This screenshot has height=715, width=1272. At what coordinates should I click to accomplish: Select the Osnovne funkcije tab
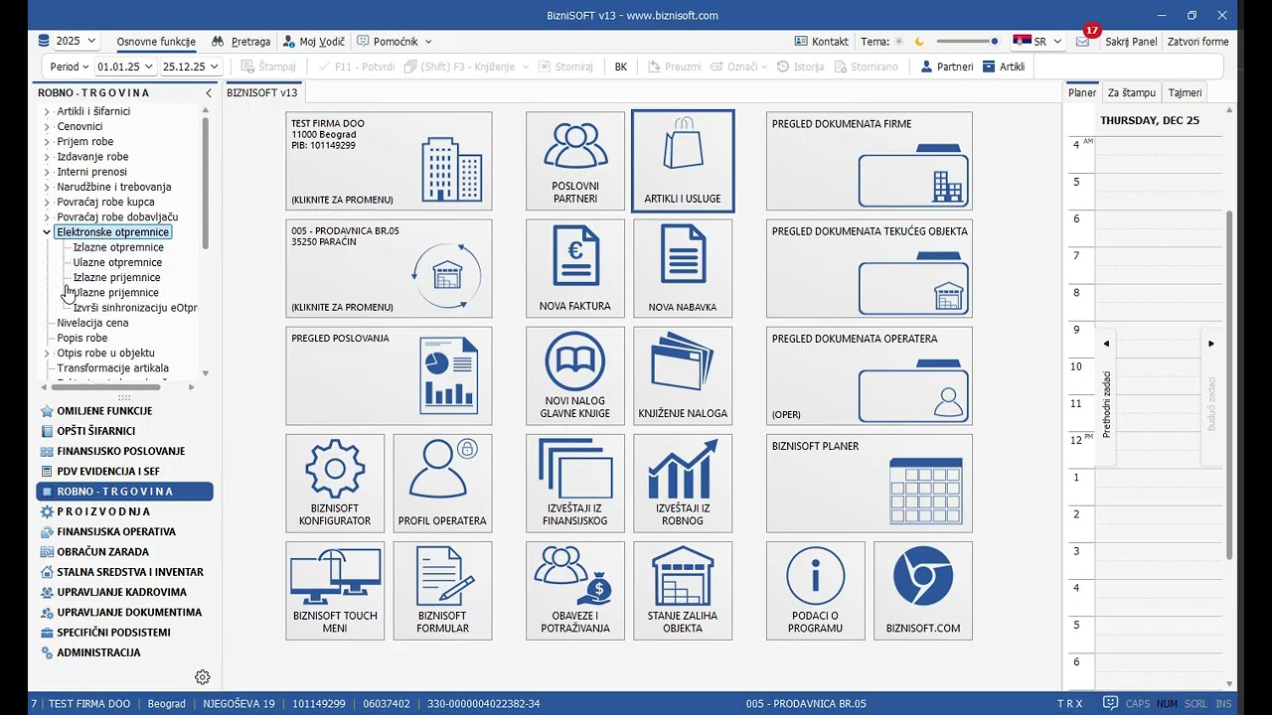[156, 42]
